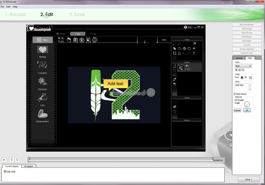Click the Cut Clip button

(x=247, y=45)
